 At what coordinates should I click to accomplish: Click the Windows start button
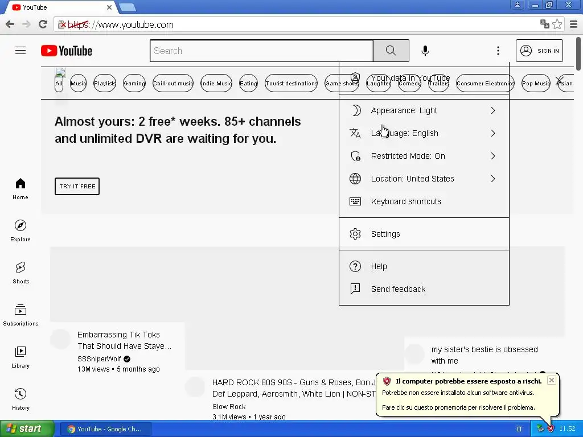click(27, 429)
